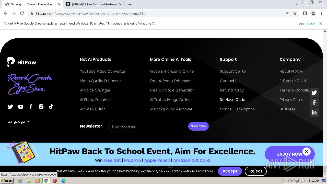Screen dimensions: 327x184
Task: Open Learn more link for Chrome updates
Action: (307, 24)
